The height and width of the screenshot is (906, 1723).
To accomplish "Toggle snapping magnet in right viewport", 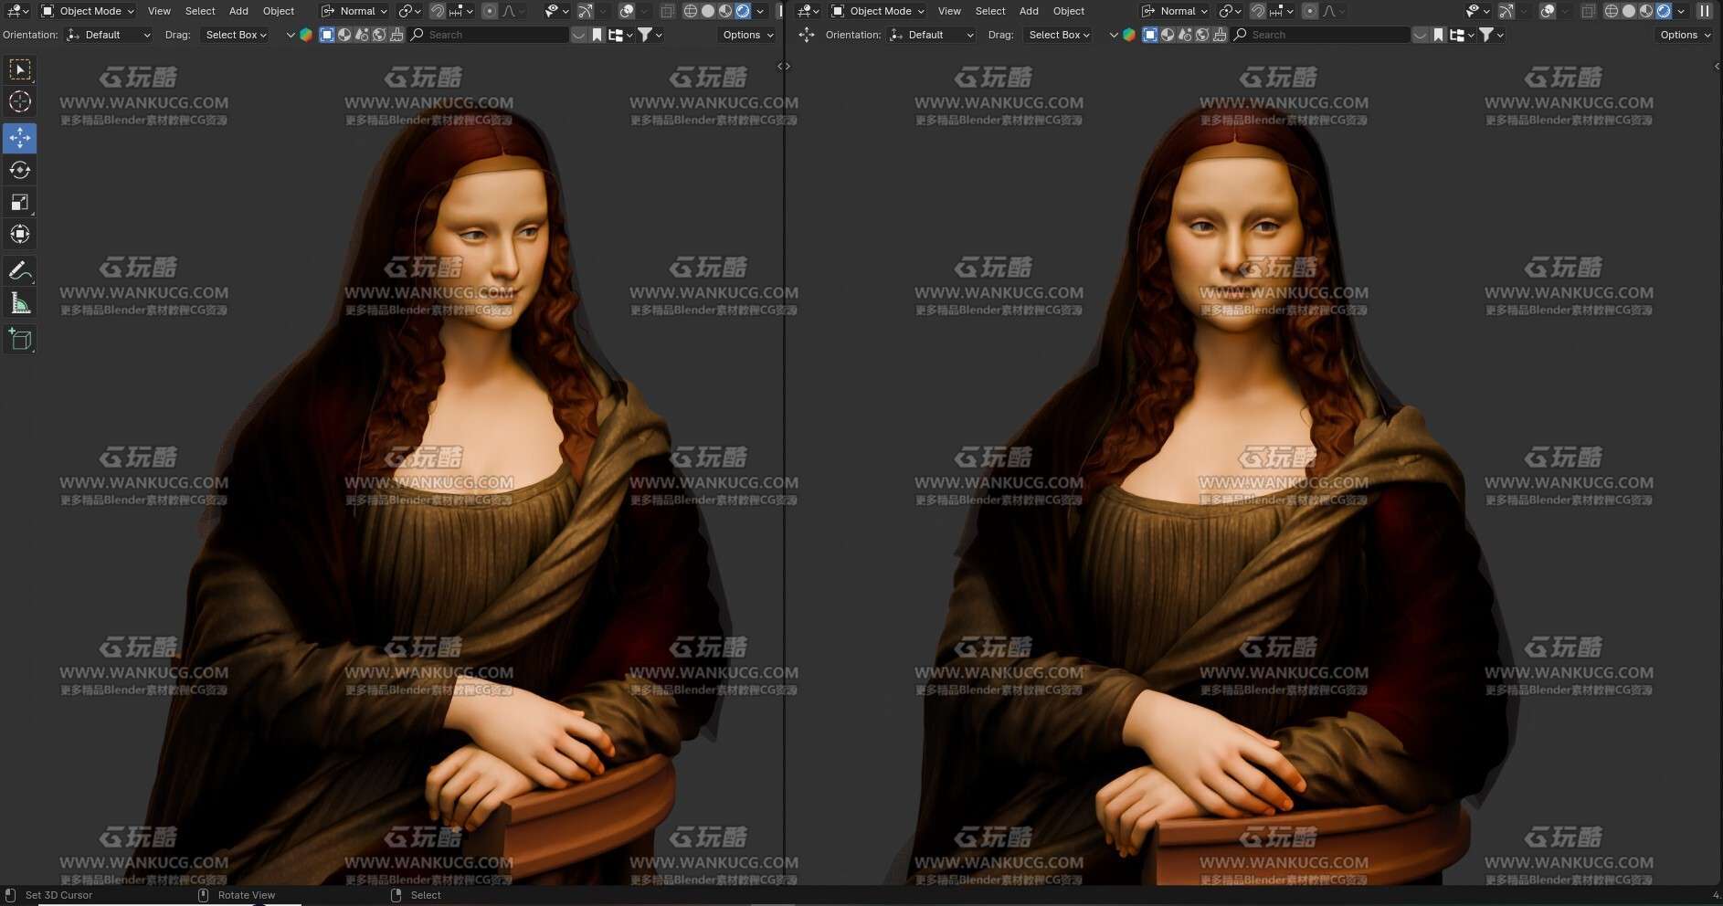I will point(1258,11).
